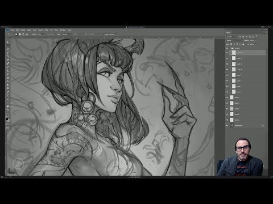This screenshot has width=273, height=204.
Task: Lock image pixels with brush lock icon
Action: coord(234,44)
